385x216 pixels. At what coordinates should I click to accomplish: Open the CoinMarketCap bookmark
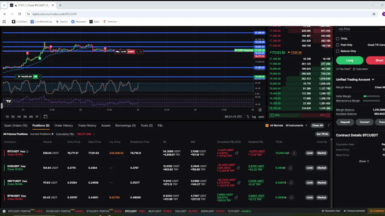point(41,22)
